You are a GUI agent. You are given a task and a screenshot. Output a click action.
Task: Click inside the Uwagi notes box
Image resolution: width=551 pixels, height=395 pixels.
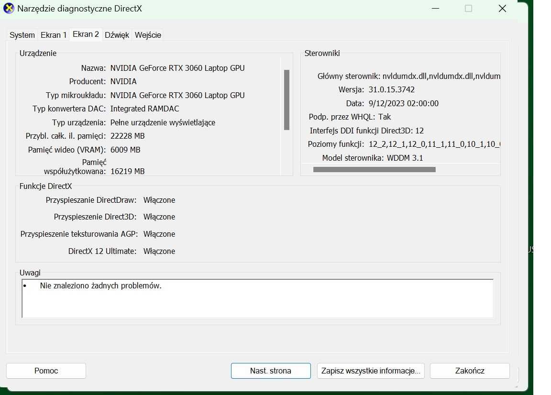[258, 298]
